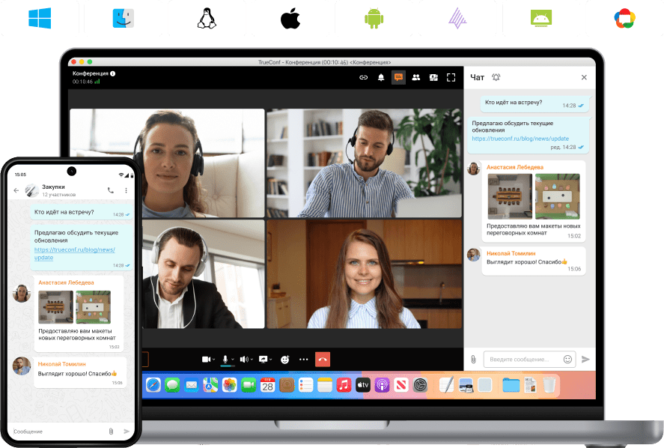Toggle the chat panel with the orange chat icon
Viewport: 664px width, 448px height.
(398, 77)
